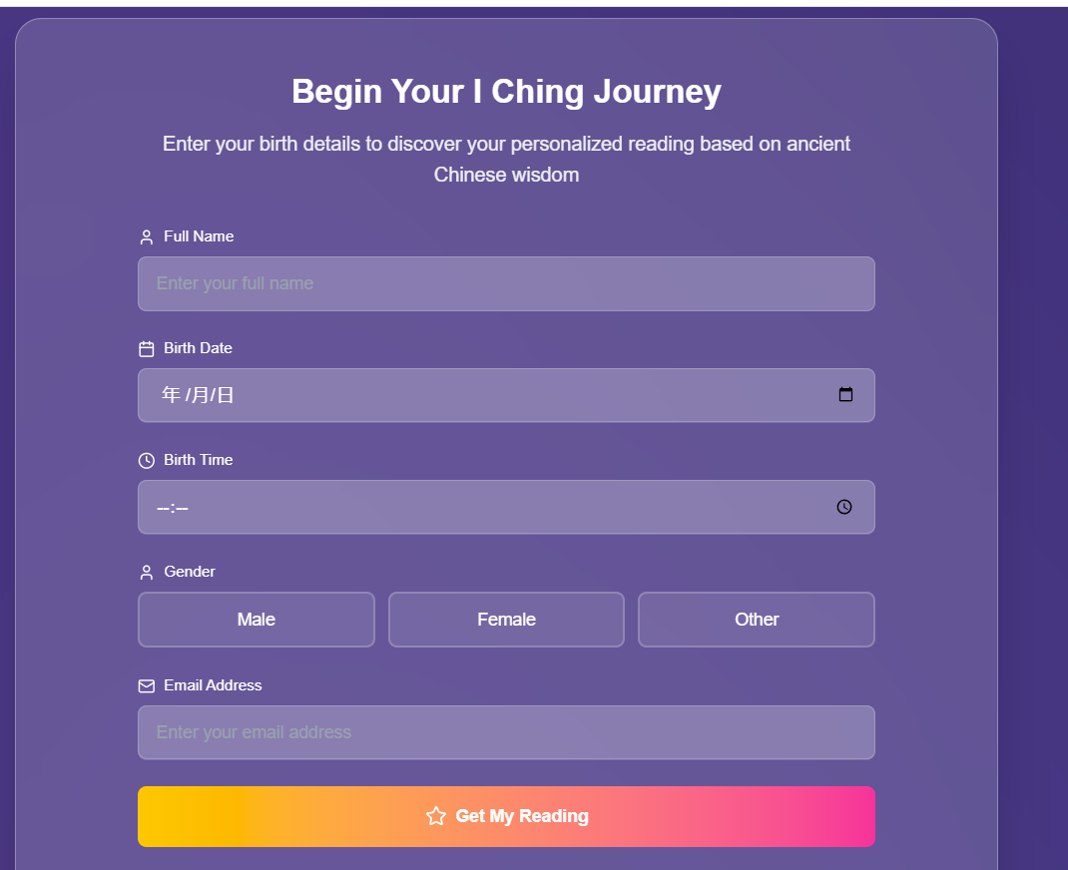Open the date picker calendar icon

(x=845, y=394)
